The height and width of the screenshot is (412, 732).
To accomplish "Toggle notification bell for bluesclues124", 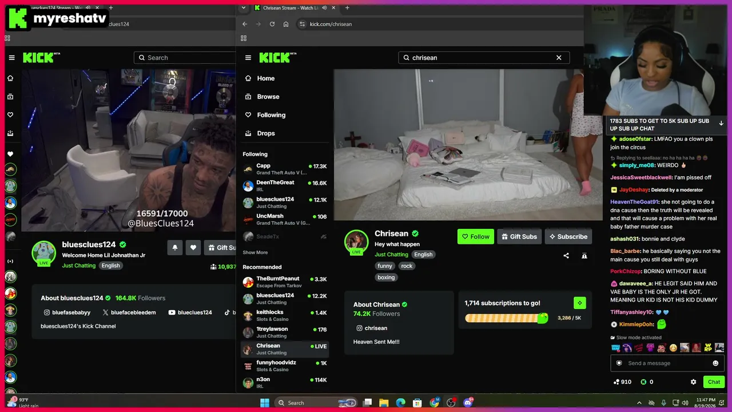I will point(175,248).
